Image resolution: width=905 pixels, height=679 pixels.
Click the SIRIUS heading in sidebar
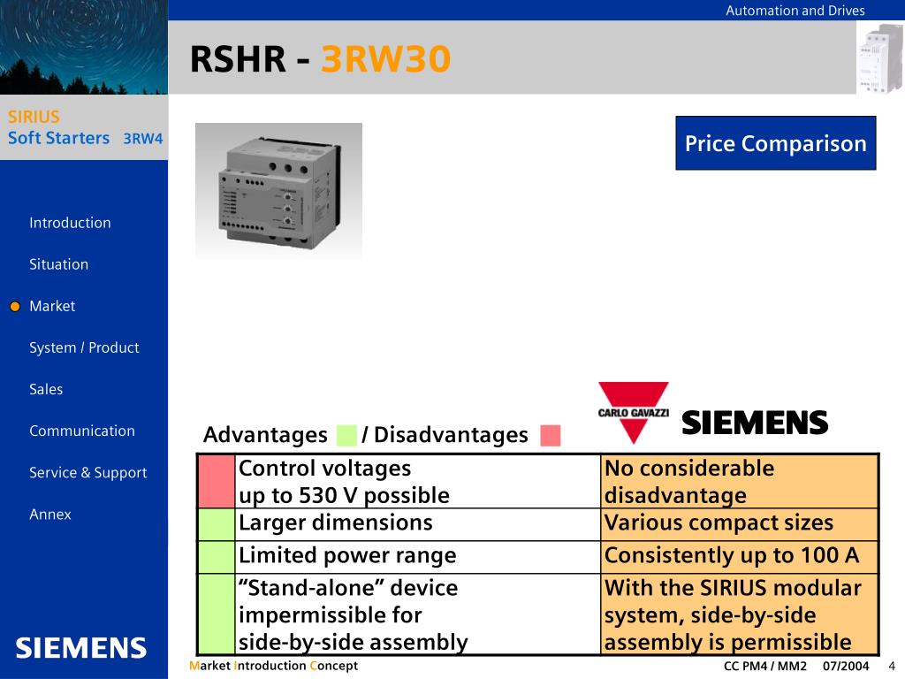pos(34,117)
